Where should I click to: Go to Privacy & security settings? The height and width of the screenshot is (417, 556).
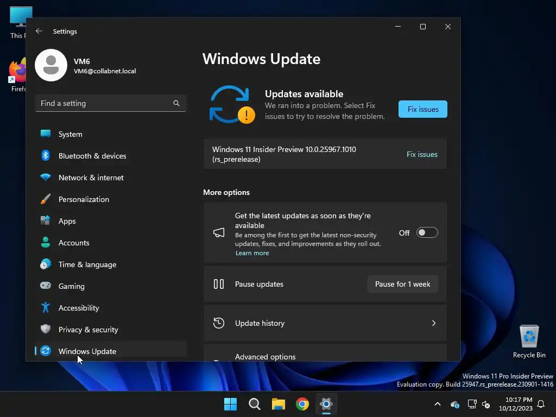[111, 330]
